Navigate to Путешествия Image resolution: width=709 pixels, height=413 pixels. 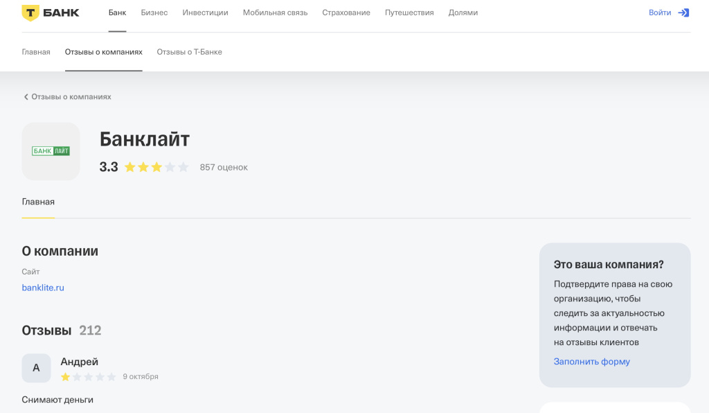coord(409,12)
